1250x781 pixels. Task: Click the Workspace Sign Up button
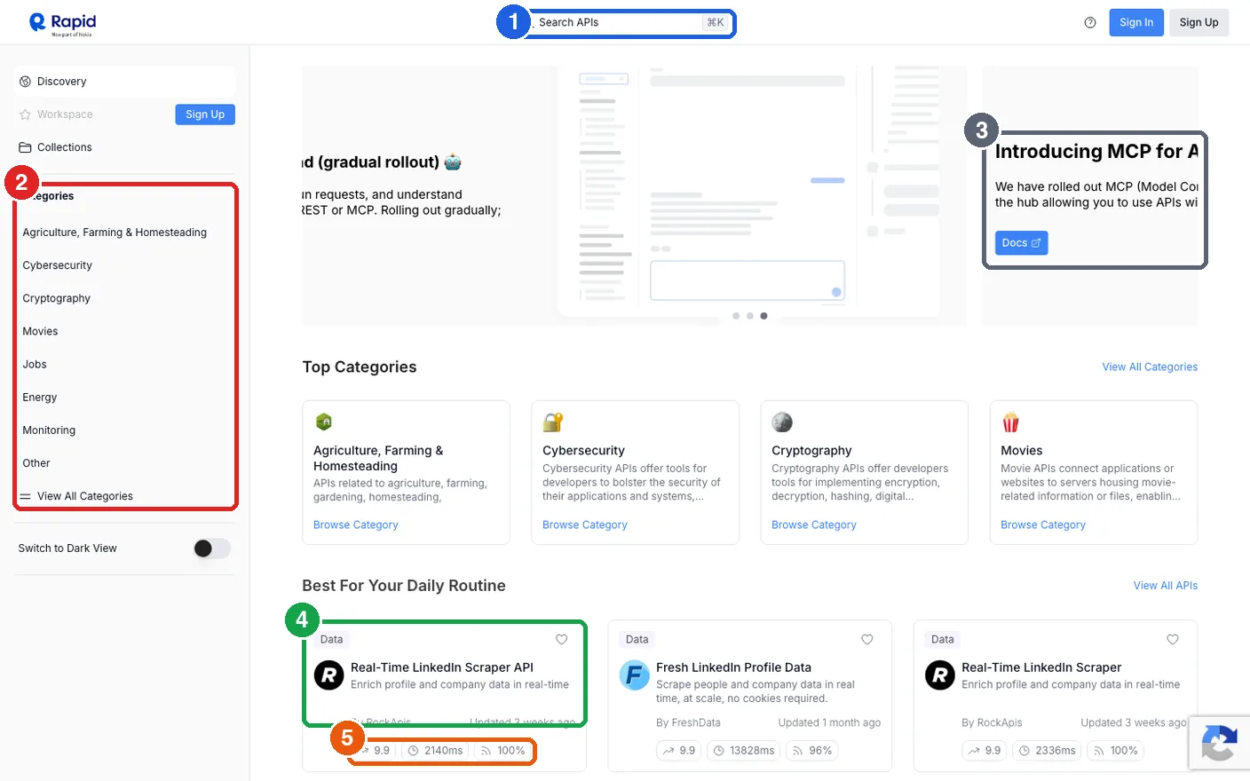point(205,114)
